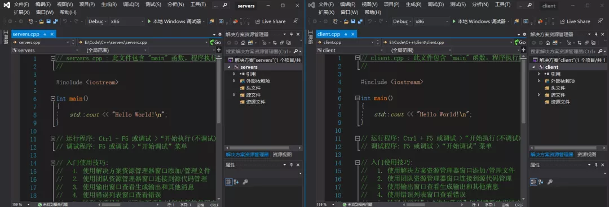The image size is (609, 207).
Task: Click property pages wrench in servers Properties
Action: click(245, 182)
